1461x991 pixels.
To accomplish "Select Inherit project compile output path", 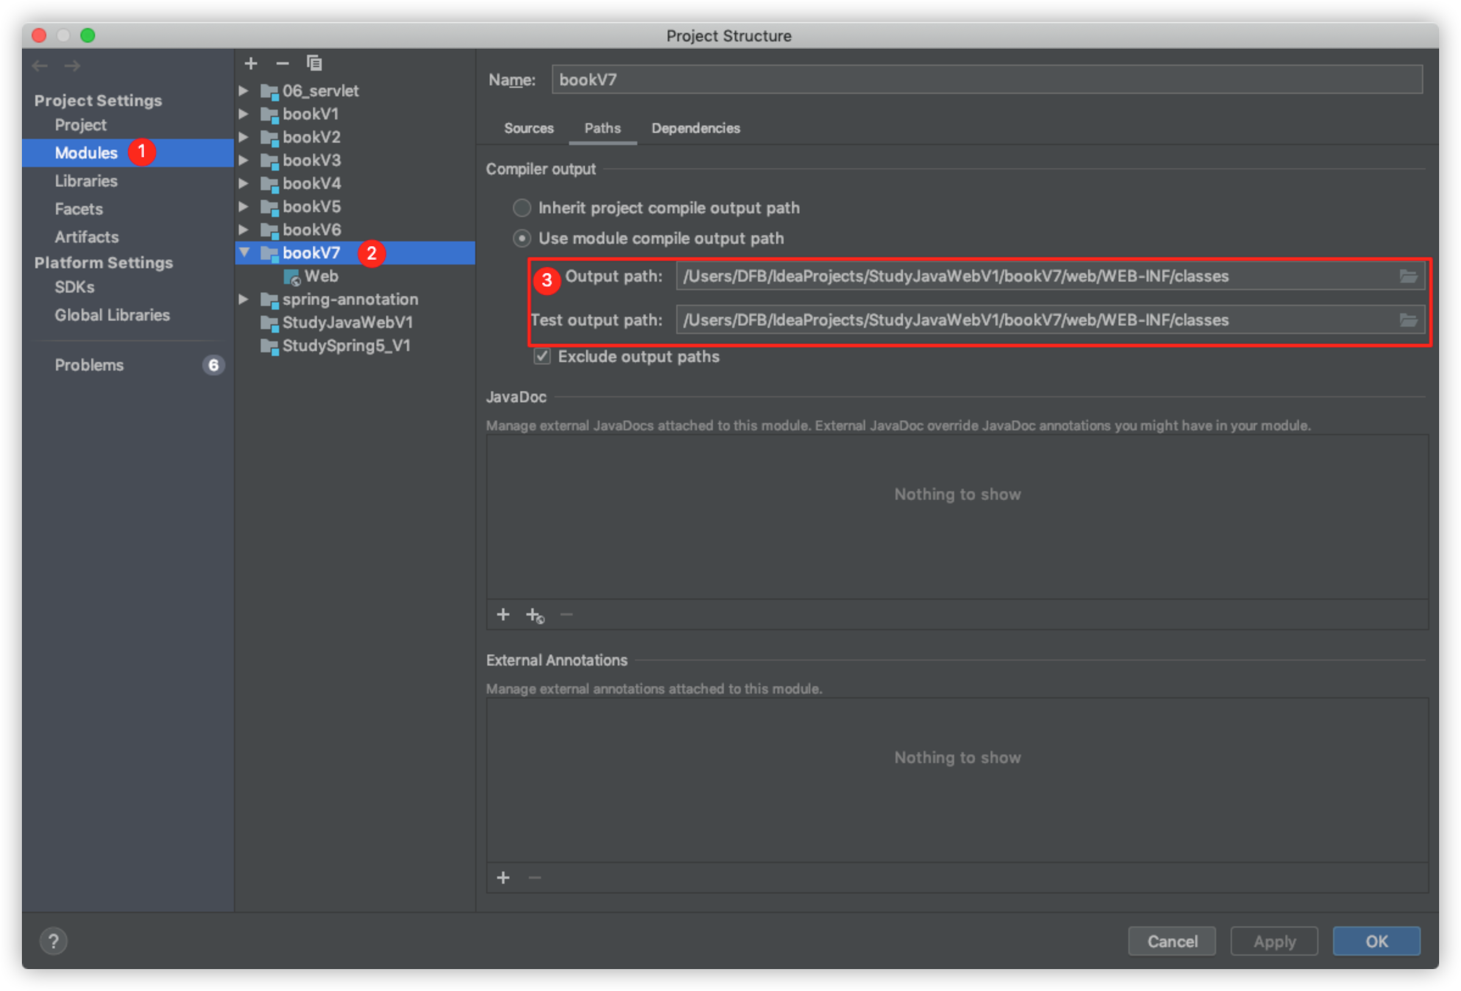I will [522, 207].
